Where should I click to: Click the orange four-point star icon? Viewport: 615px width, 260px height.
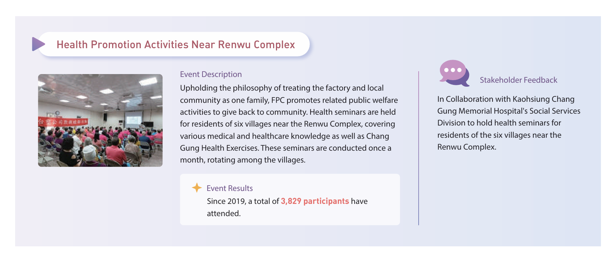[x=197, y=188]
